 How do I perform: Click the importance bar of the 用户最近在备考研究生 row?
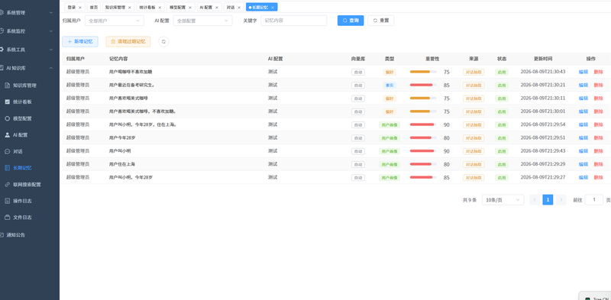[423, 85]
